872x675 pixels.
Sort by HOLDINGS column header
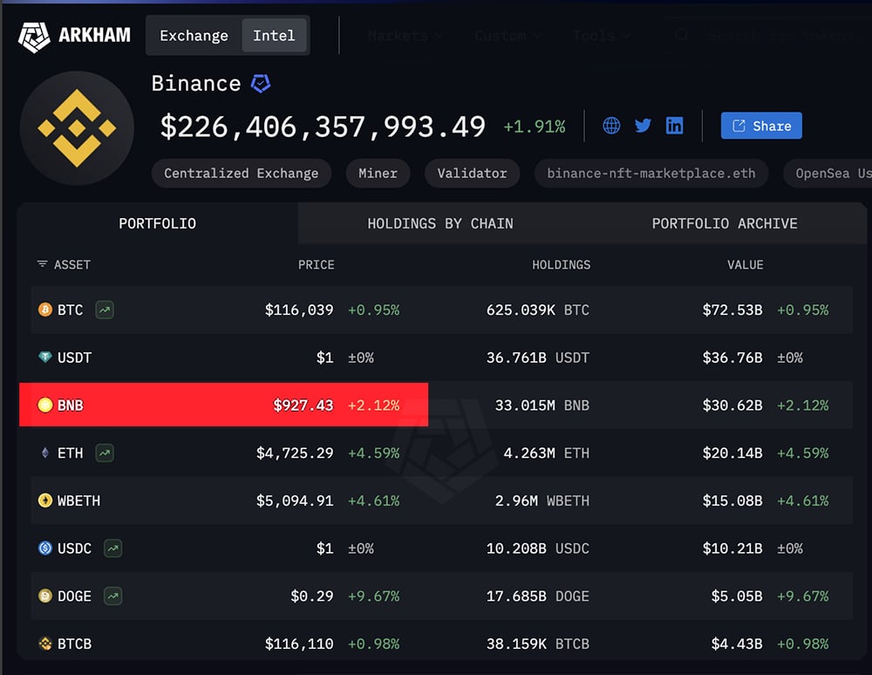(561, 264)
